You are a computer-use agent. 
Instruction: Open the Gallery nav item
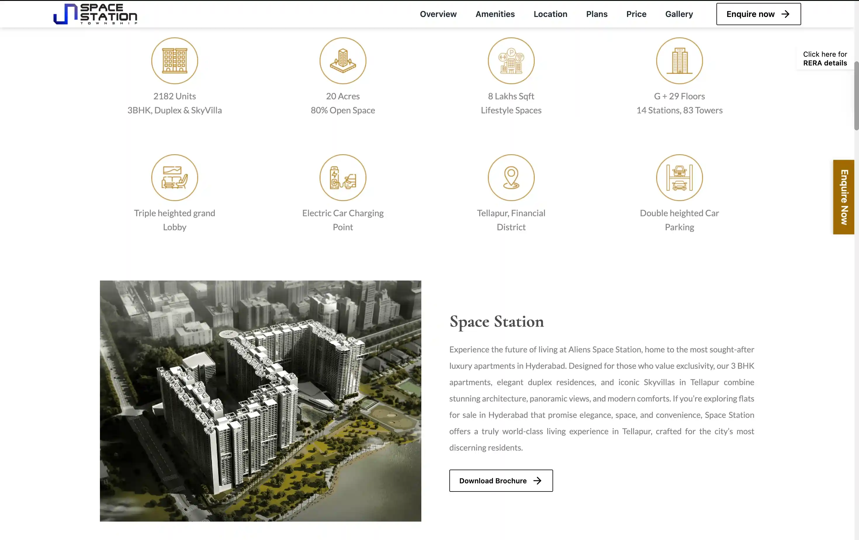click(x=679, y=14)
